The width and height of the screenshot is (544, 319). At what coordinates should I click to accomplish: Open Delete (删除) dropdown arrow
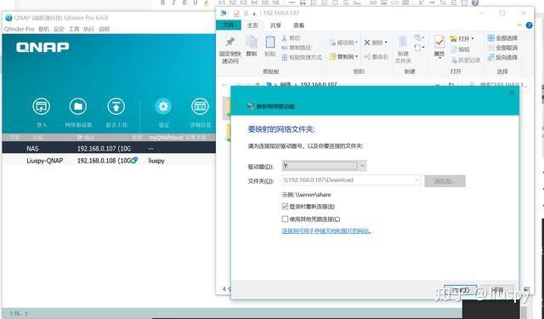[386, 43]
